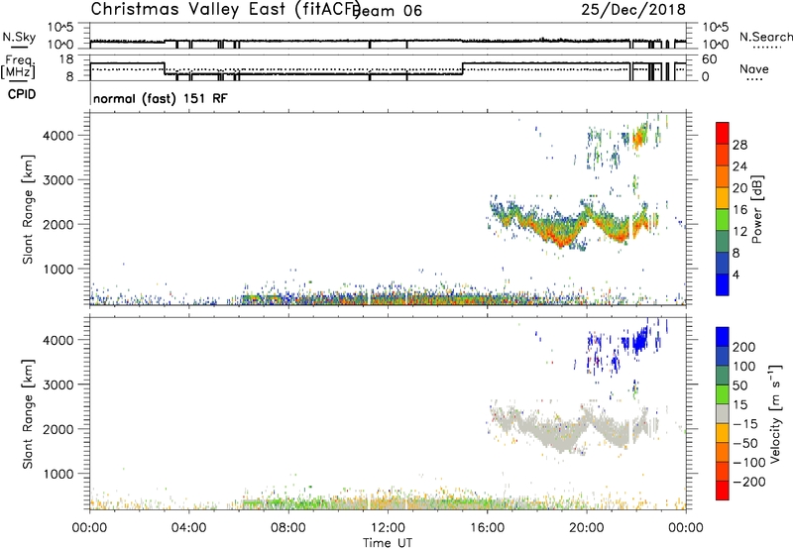Click the '28' tick on Power colorbar
The height and width of the screenshot is (549, 793).
739,145
